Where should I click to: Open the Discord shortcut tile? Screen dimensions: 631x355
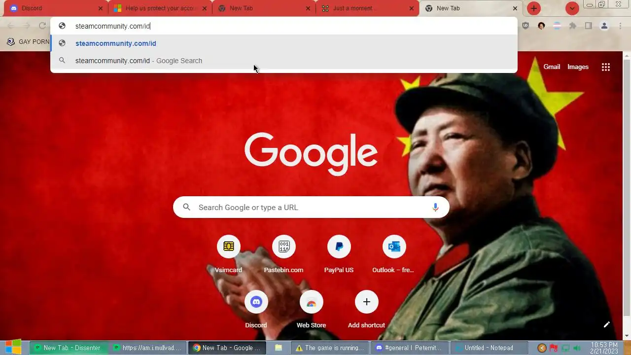point(256,310)
